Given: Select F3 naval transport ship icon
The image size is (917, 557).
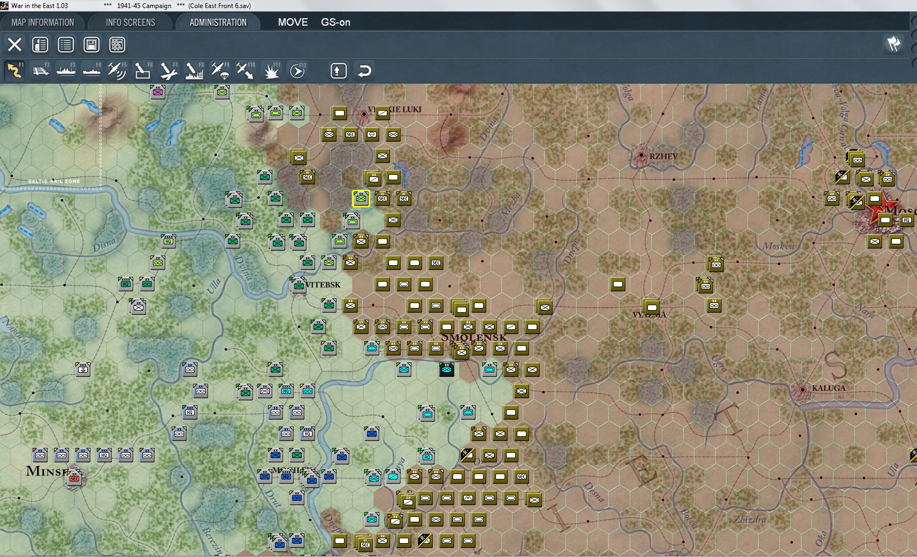Looking at the screenshot, I should 66,71.
